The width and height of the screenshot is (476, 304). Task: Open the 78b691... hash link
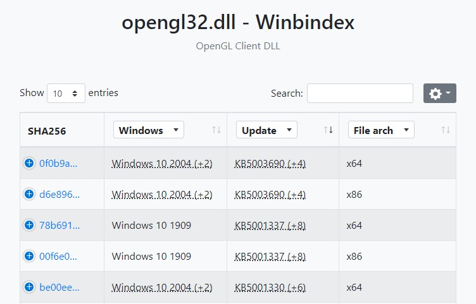tap(59, 225)
